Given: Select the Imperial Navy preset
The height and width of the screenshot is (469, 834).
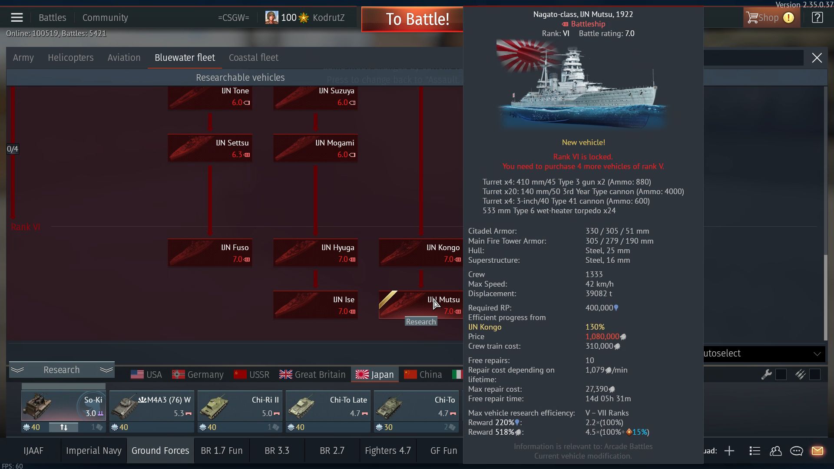Looking at the screenshot, I should pos(94,451).
